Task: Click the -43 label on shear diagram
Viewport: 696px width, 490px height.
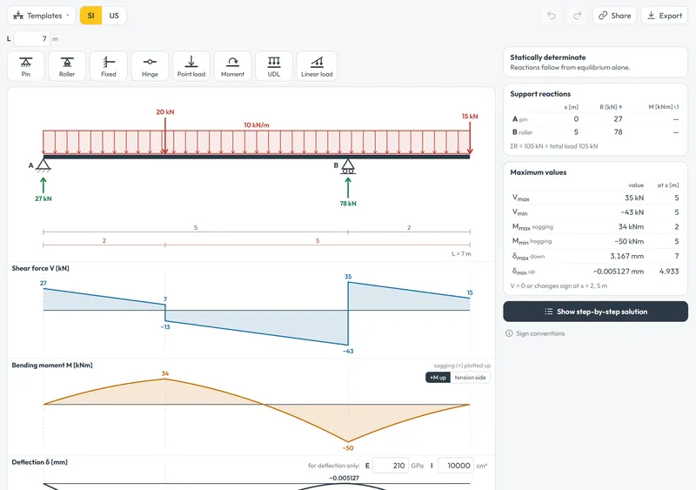Action: (348, 351)
